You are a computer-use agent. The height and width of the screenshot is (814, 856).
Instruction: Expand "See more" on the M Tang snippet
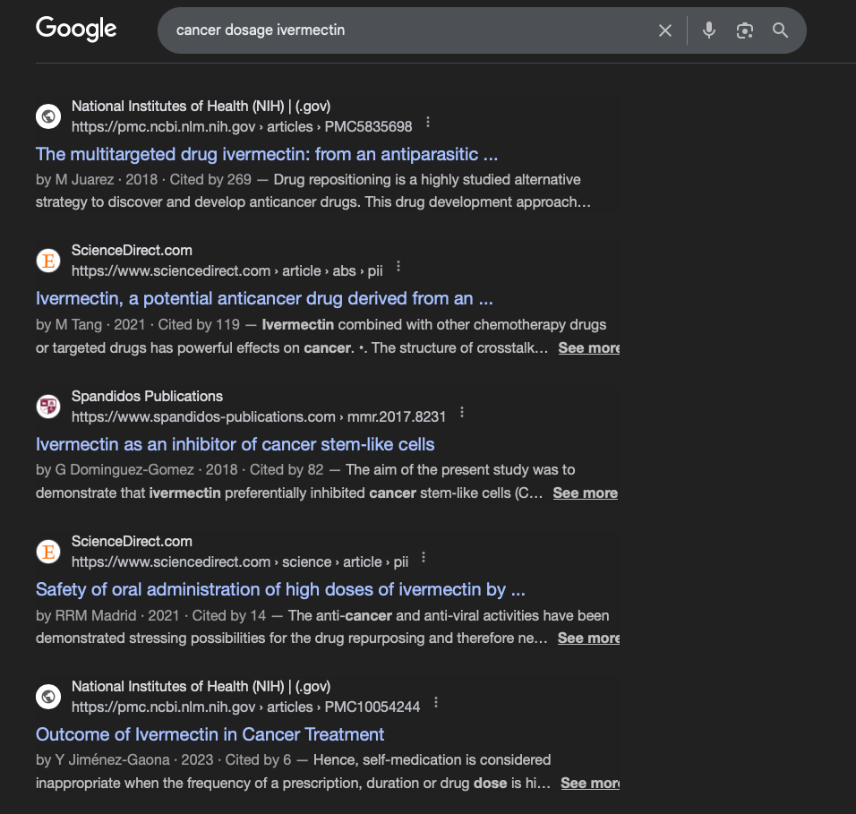[x=588, y=347]
